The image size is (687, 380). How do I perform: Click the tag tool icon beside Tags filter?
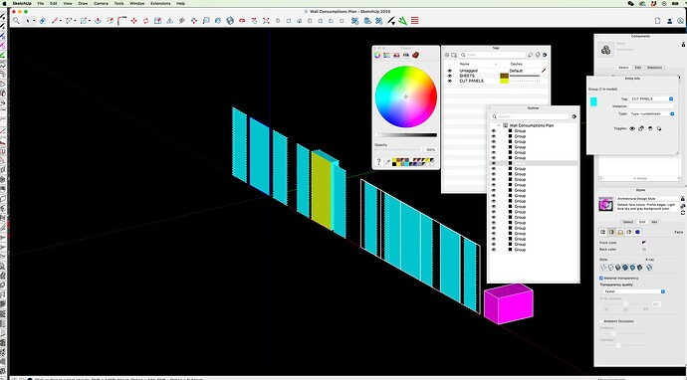coord(531,55)
